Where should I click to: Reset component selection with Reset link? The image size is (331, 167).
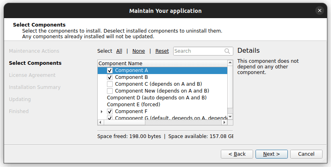[162, 51]
